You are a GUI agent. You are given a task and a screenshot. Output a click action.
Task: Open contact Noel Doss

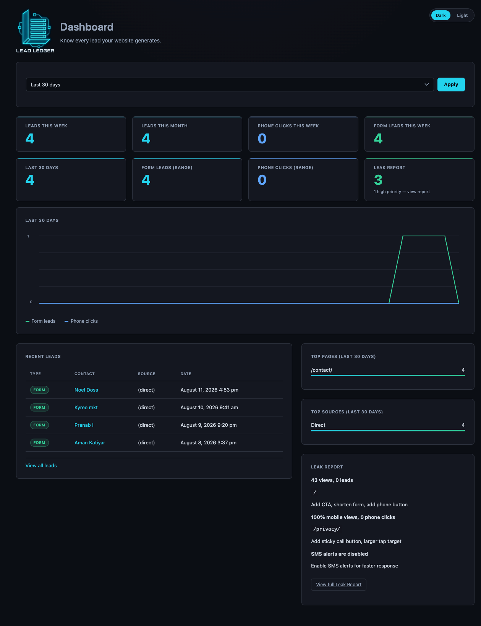(86, 390)
